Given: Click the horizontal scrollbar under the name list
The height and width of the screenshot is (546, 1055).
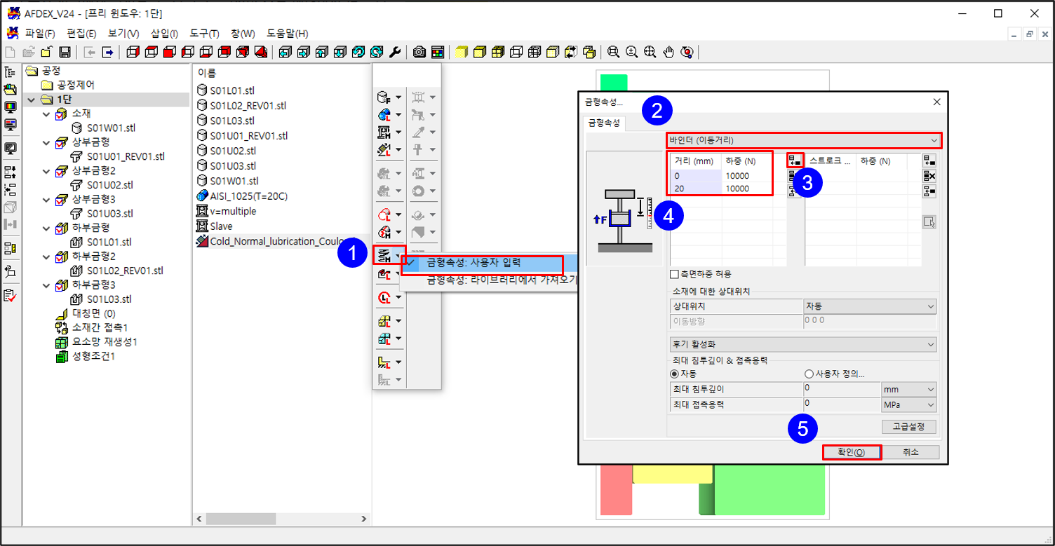Looking at the screenshot, I should point(282,519).
